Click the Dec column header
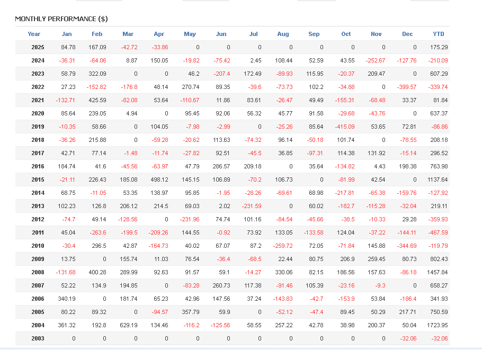This screenshot has width=482, height=350. (x=407, y=34)
